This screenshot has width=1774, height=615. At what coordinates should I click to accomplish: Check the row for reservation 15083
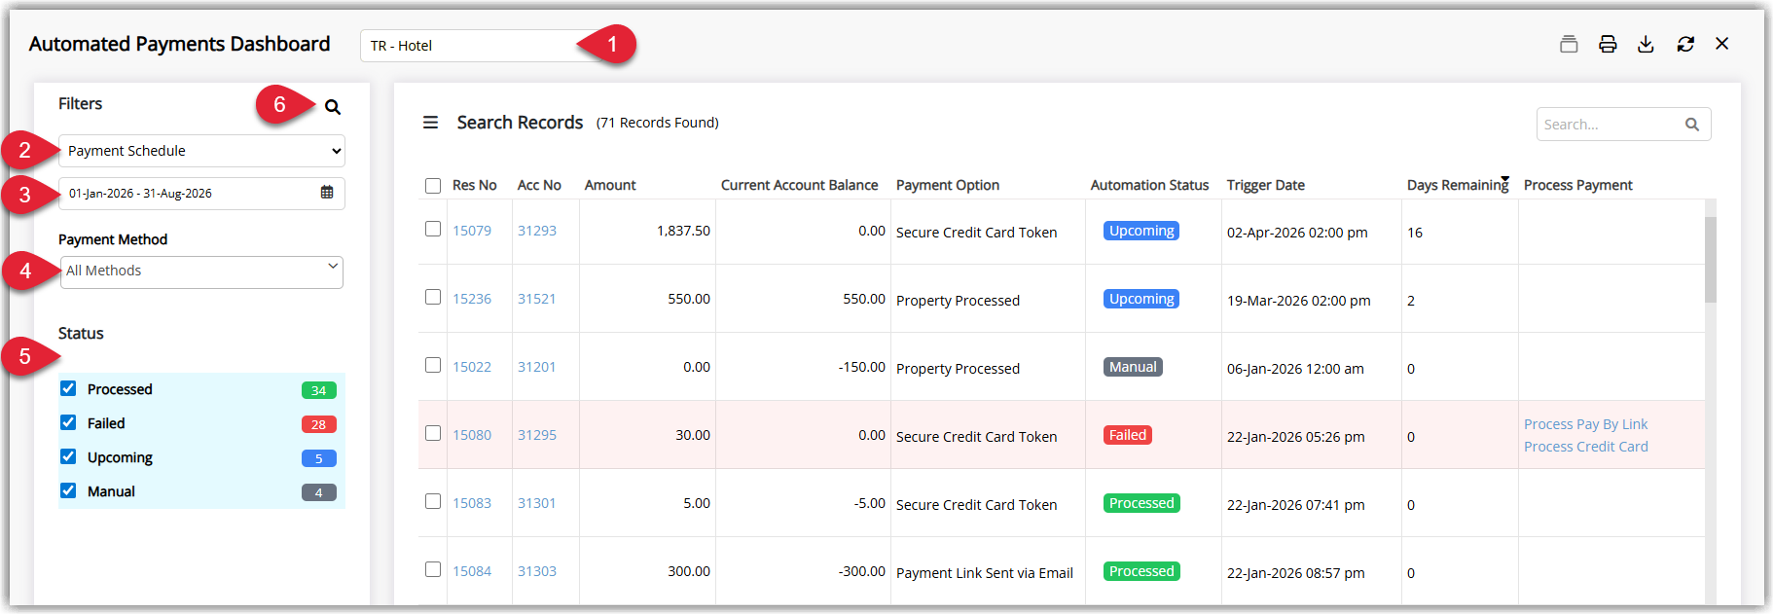click(433, 501)
